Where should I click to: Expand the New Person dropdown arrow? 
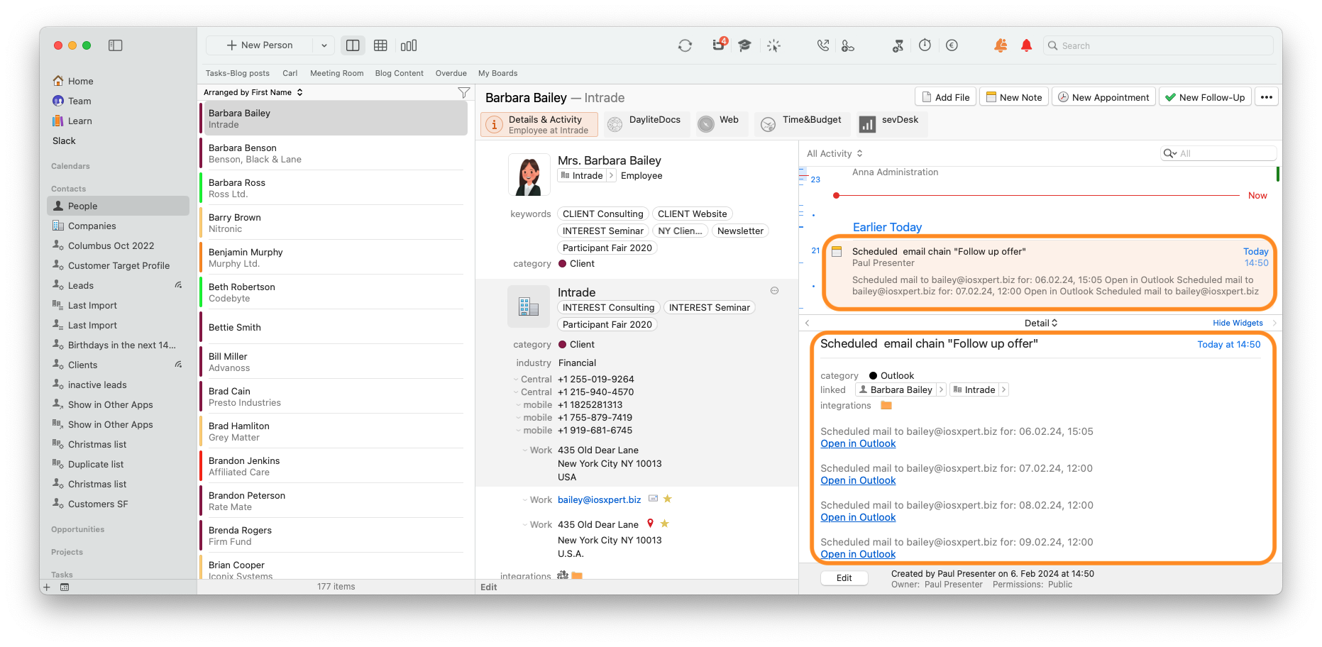click(x=324, y=45)
